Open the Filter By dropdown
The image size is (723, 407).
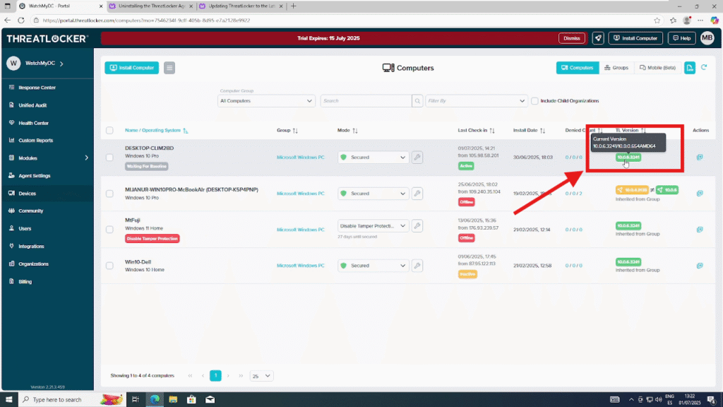point(476,100)
